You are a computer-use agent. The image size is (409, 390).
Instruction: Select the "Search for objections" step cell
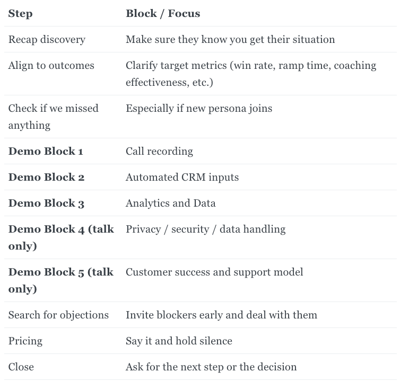tap(58, 315)
